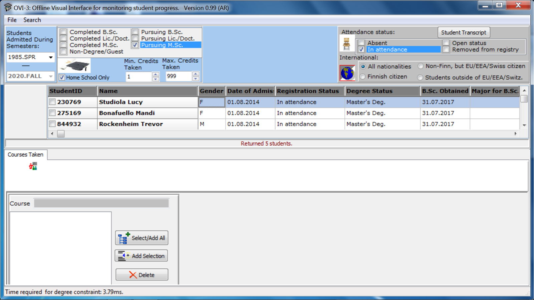Open the File menu
This screenshot has height=300, width=534.
(x=12, y=20)
